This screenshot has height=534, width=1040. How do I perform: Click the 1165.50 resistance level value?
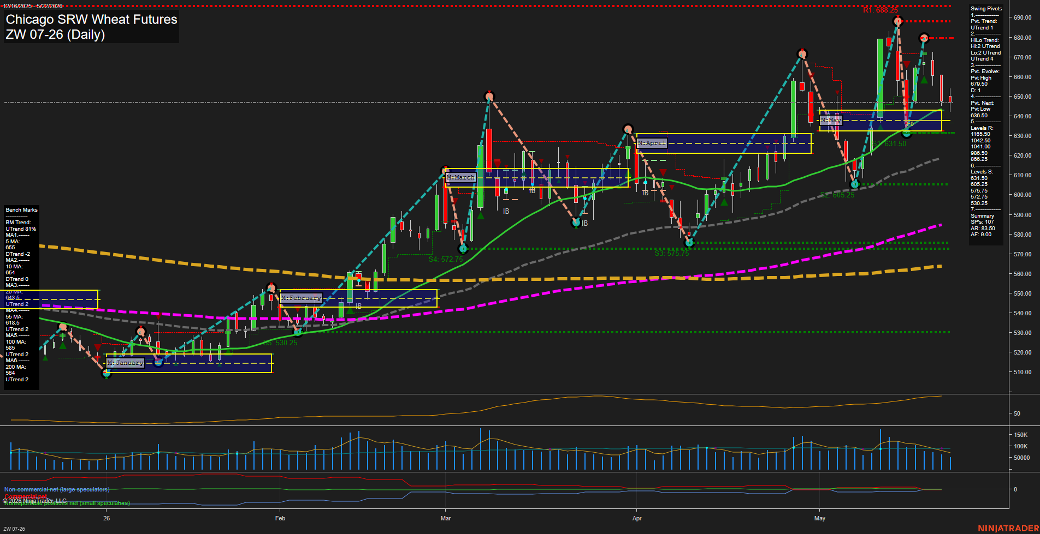pyautogui.click(x=980, y=134)
